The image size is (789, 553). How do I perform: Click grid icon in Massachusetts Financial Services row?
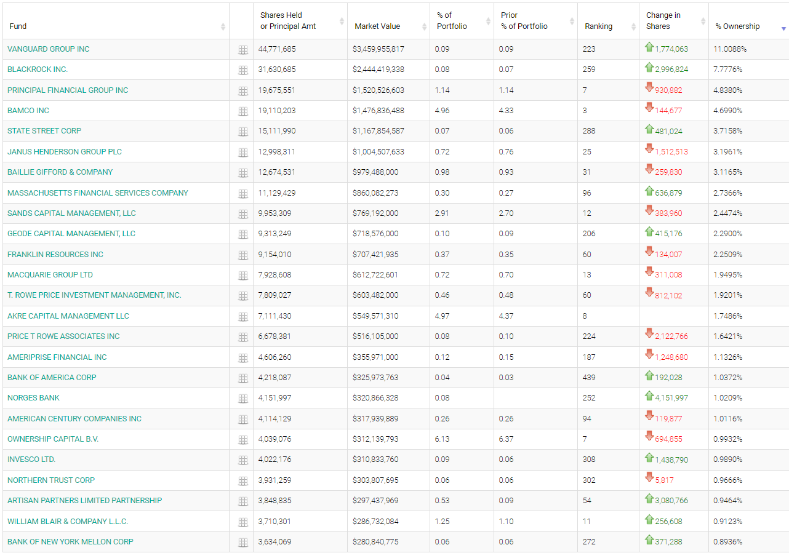(243, 194)
